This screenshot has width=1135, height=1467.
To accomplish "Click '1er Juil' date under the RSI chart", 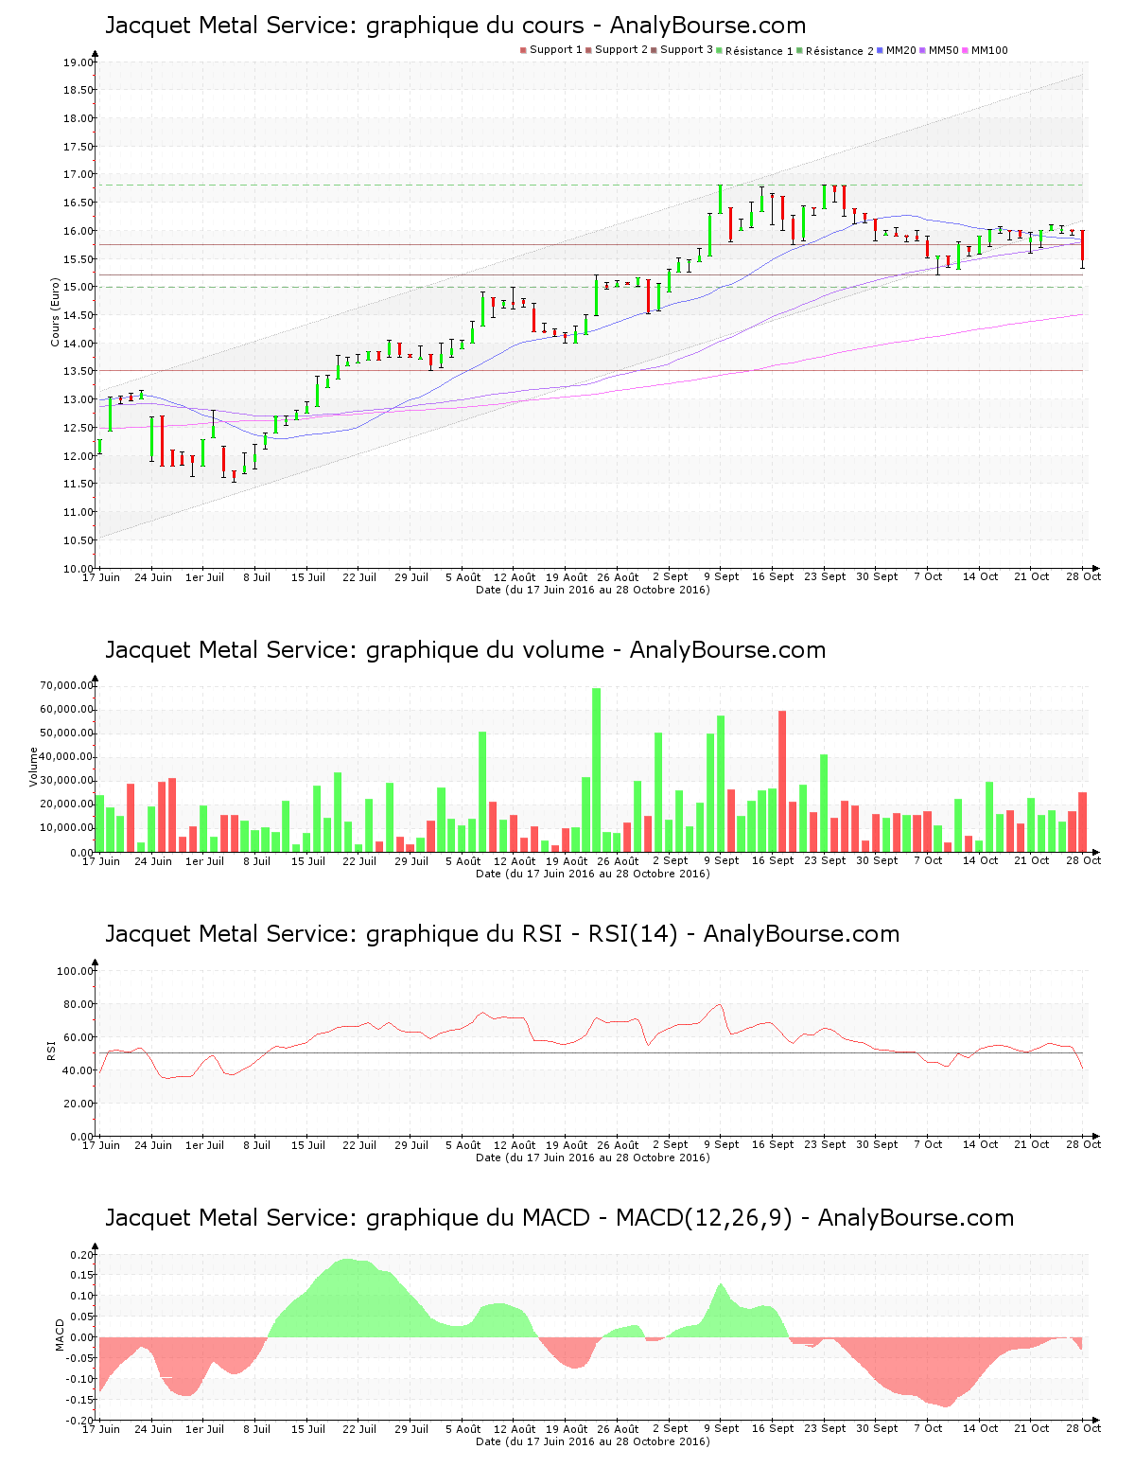I will point(204,1145).
